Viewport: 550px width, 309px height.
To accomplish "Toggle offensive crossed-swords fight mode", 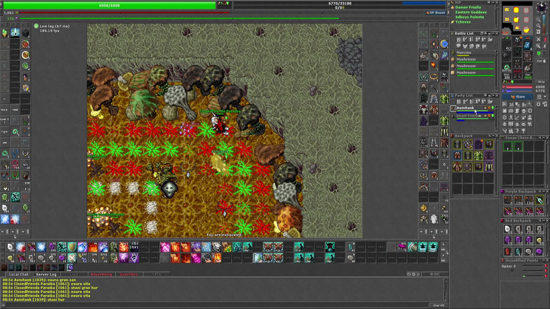I will (539, 39).
